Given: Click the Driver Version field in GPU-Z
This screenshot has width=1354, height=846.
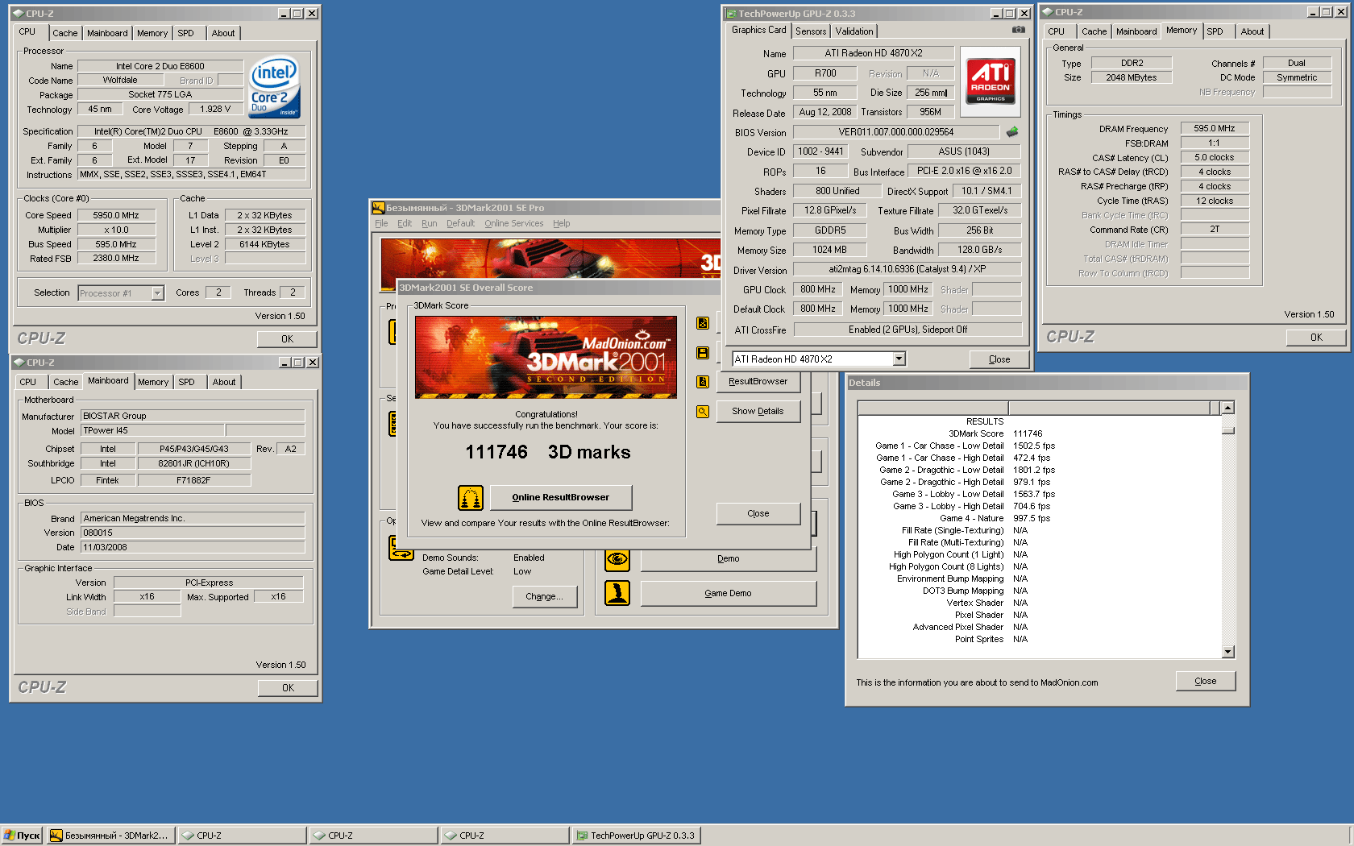Looking at the screenshot, I should (907, 270).
